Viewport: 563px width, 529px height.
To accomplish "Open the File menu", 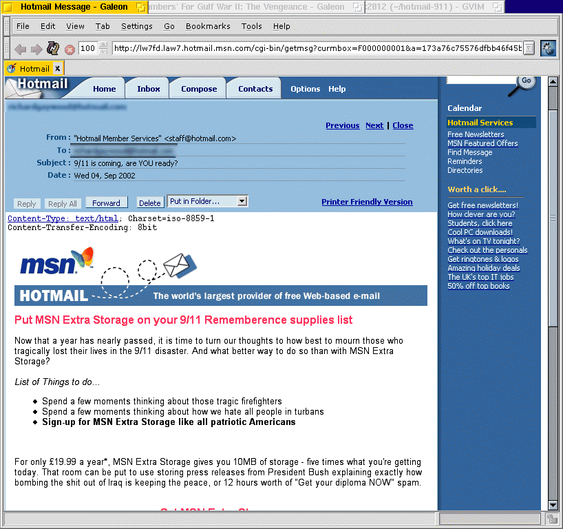I will (23, 26).
